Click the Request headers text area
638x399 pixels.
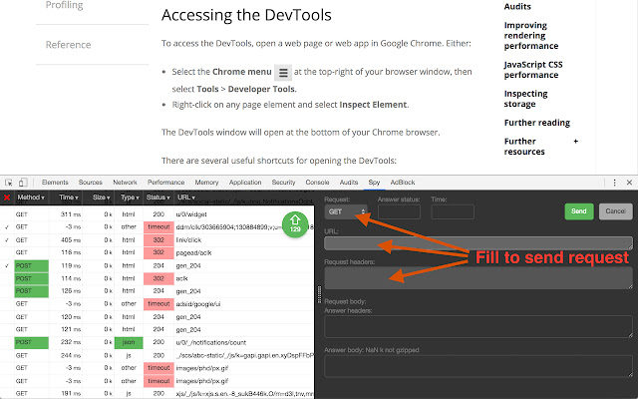tap(478, 277)
